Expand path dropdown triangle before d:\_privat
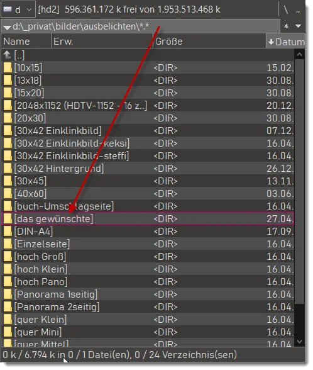Viewport: 313px width, 370px height. (7, 28)
